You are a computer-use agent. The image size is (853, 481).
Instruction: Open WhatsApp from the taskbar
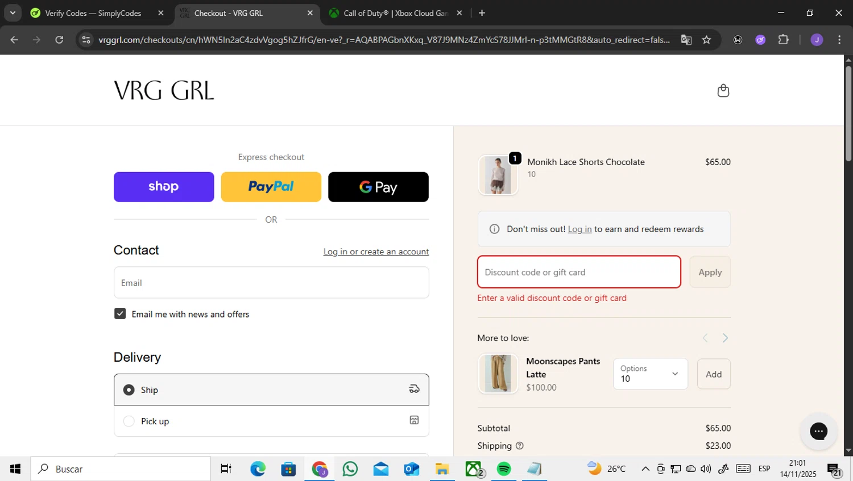(350, 469)
